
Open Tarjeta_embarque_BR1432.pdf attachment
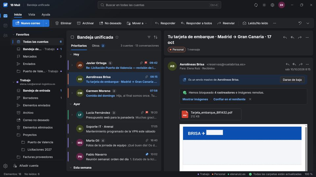[210, 114]
